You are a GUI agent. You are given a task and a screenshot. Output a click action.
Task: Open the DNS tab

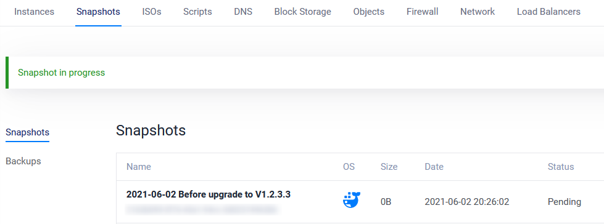pyautogui.click(x=243, y=12)
